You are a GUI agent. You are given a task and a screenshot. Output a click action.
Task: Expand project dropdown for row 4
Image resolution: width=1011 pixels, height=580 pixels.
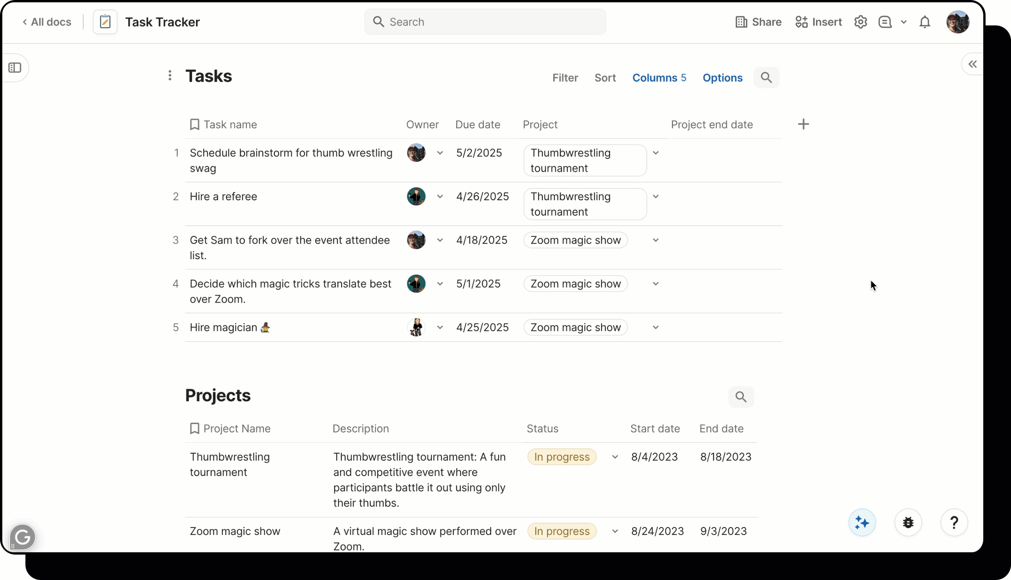pos(655,284)
